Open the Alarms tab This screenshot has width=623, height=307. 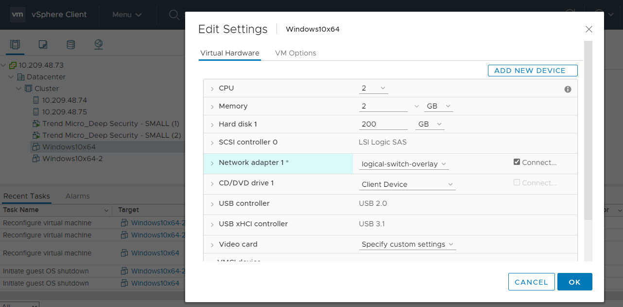pos(77,196)
